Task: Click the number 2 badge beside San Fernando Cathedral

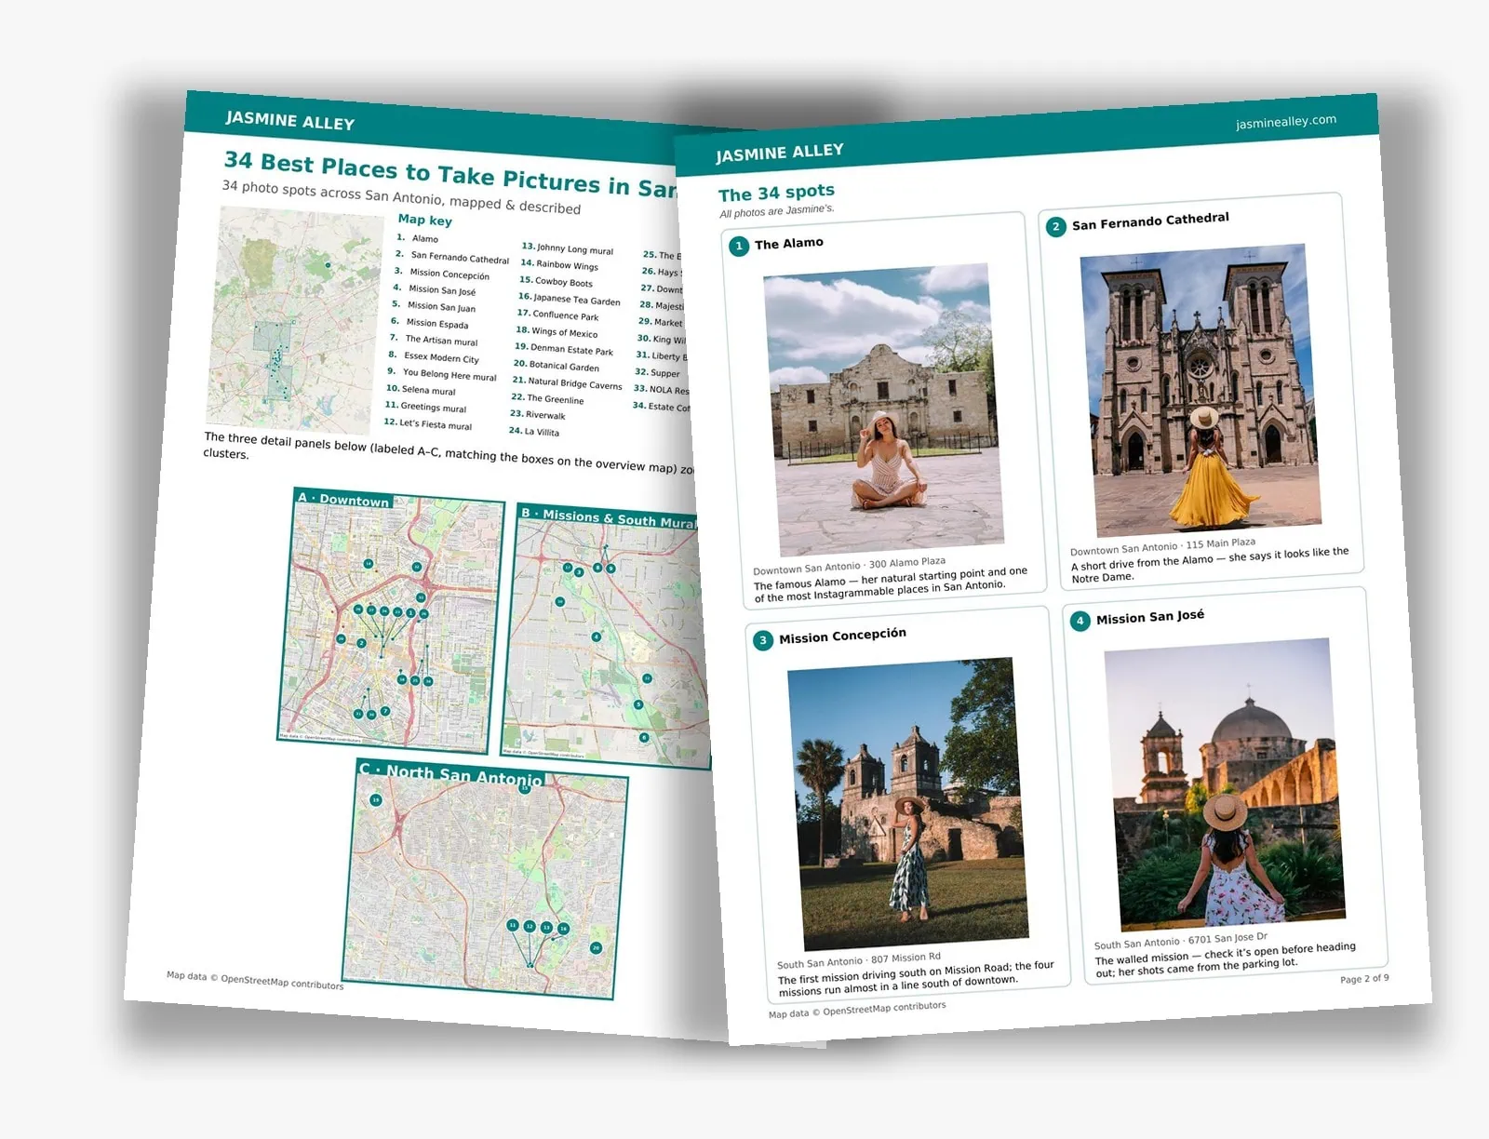Action: click(1055, 227)
